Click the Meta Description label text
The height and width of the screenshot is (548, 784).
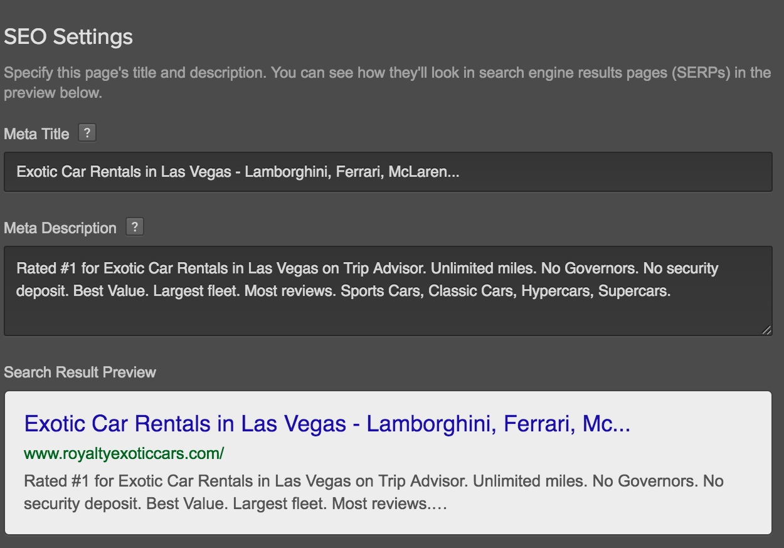click(60, 228)
